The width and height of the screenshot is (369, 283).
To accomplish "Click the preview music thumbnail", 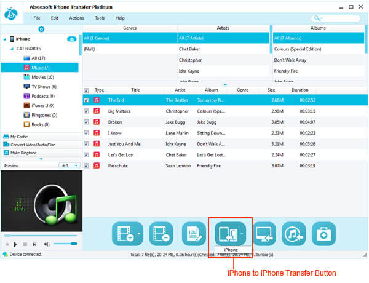I will click(x=41, y=201).
